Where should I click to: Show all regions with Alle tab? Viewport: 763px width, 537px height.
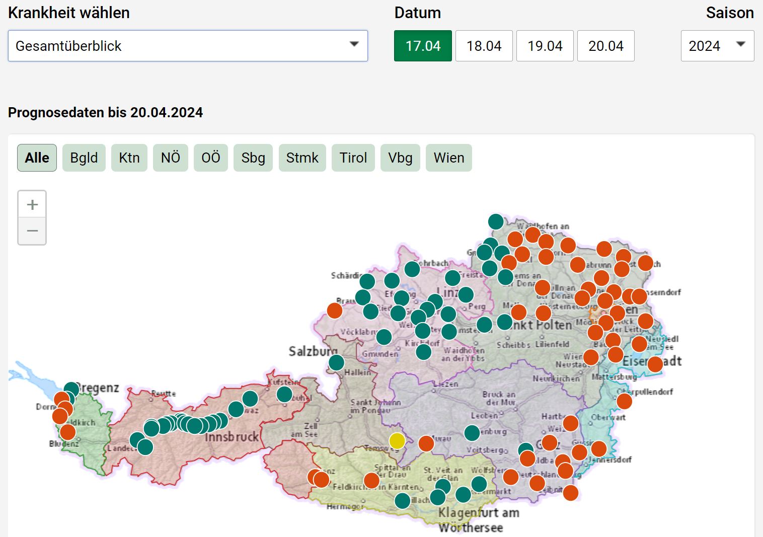tap(37, 158)
